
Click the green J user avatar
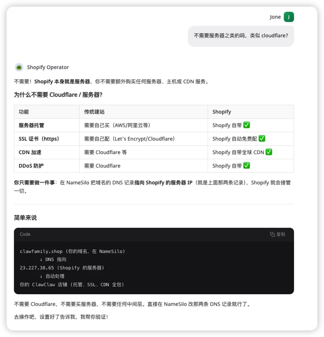tap(289, 17)
